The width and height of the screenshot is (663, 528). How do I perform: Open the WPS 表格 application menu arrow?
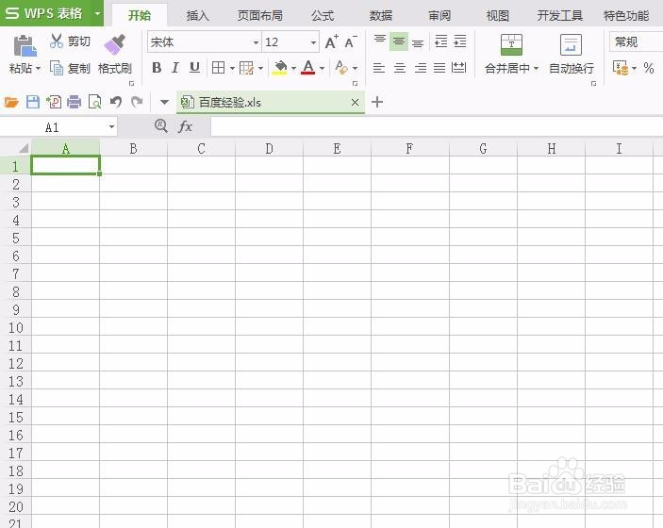[97, 13]
